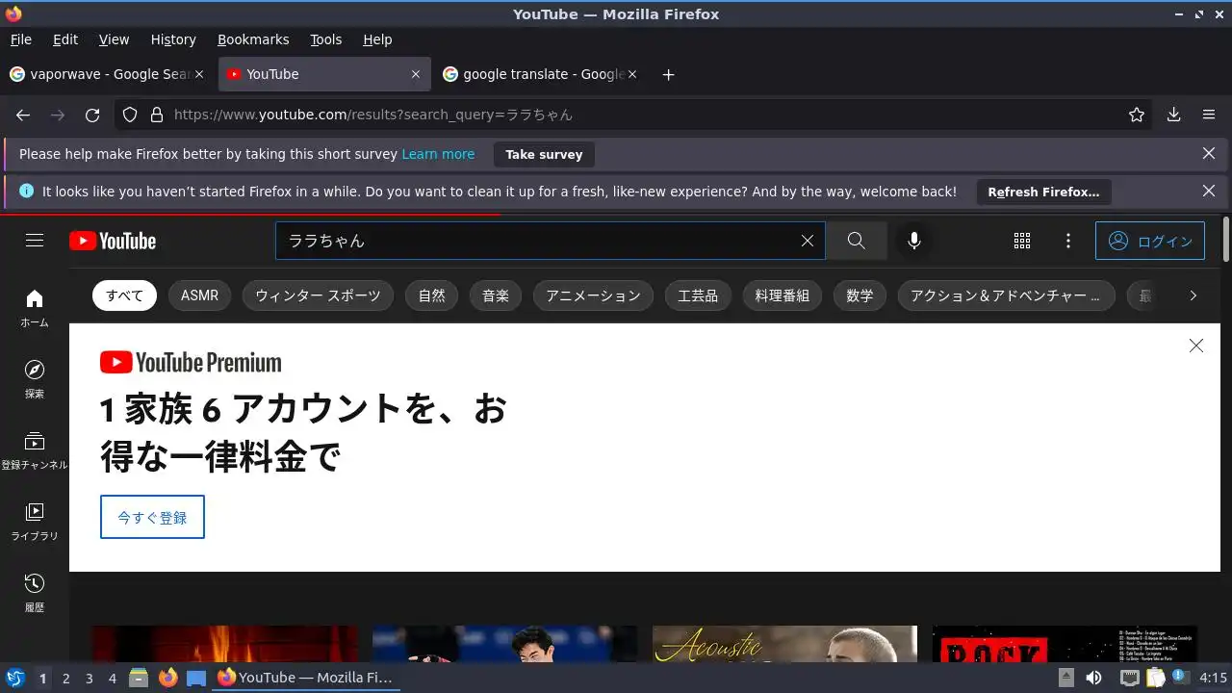Open the Edit menu

point(65,39)
